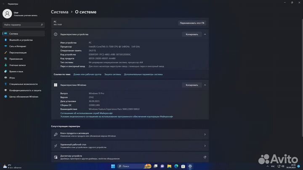
Task: Click the Выпуск value Windows 11 Pro
Action: coord(96,93)
